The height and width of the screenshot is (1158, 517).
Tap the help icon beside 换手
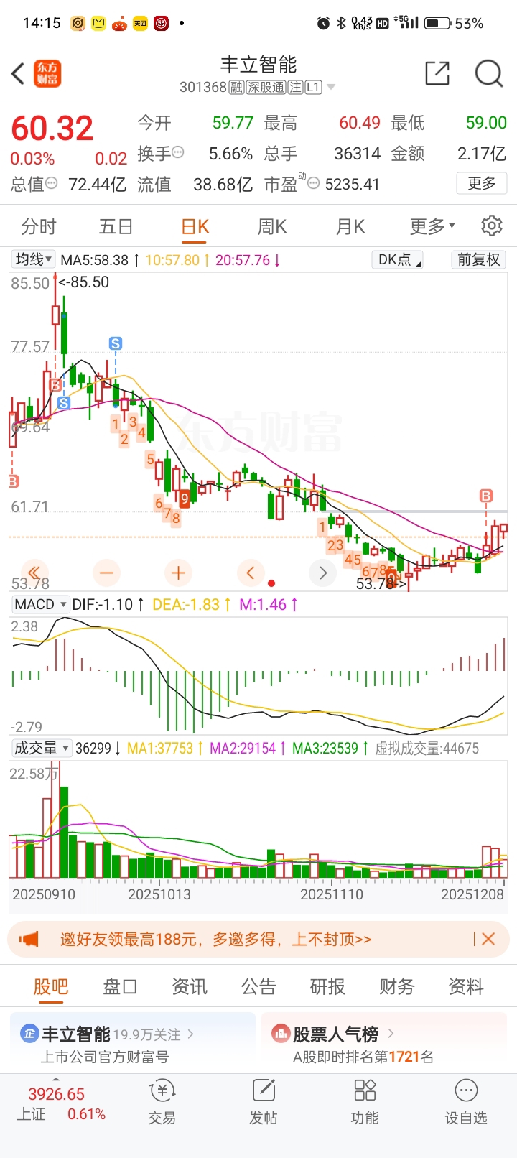(x=178, y=152)
